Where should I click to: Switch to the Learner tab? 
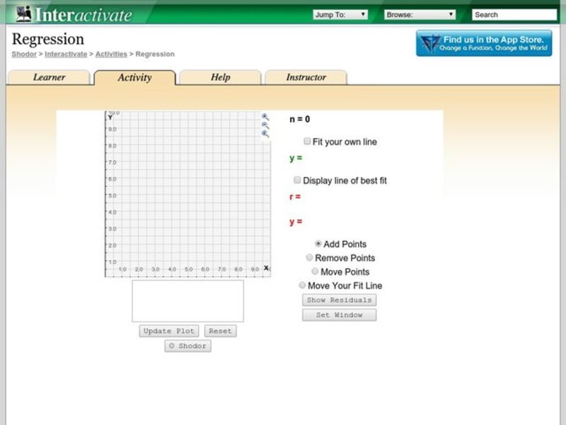(49, 77)
